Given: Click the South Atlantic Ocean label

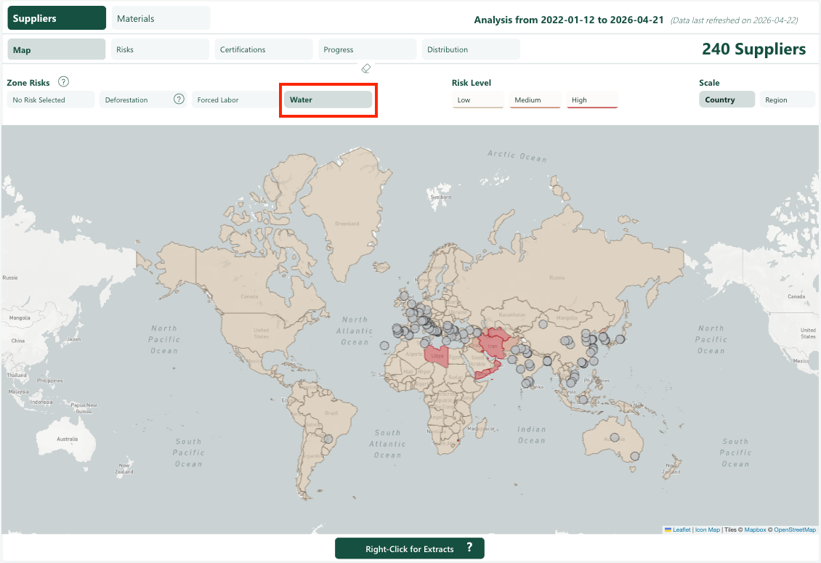Looking at the screenshot, I should coord(387,444).
